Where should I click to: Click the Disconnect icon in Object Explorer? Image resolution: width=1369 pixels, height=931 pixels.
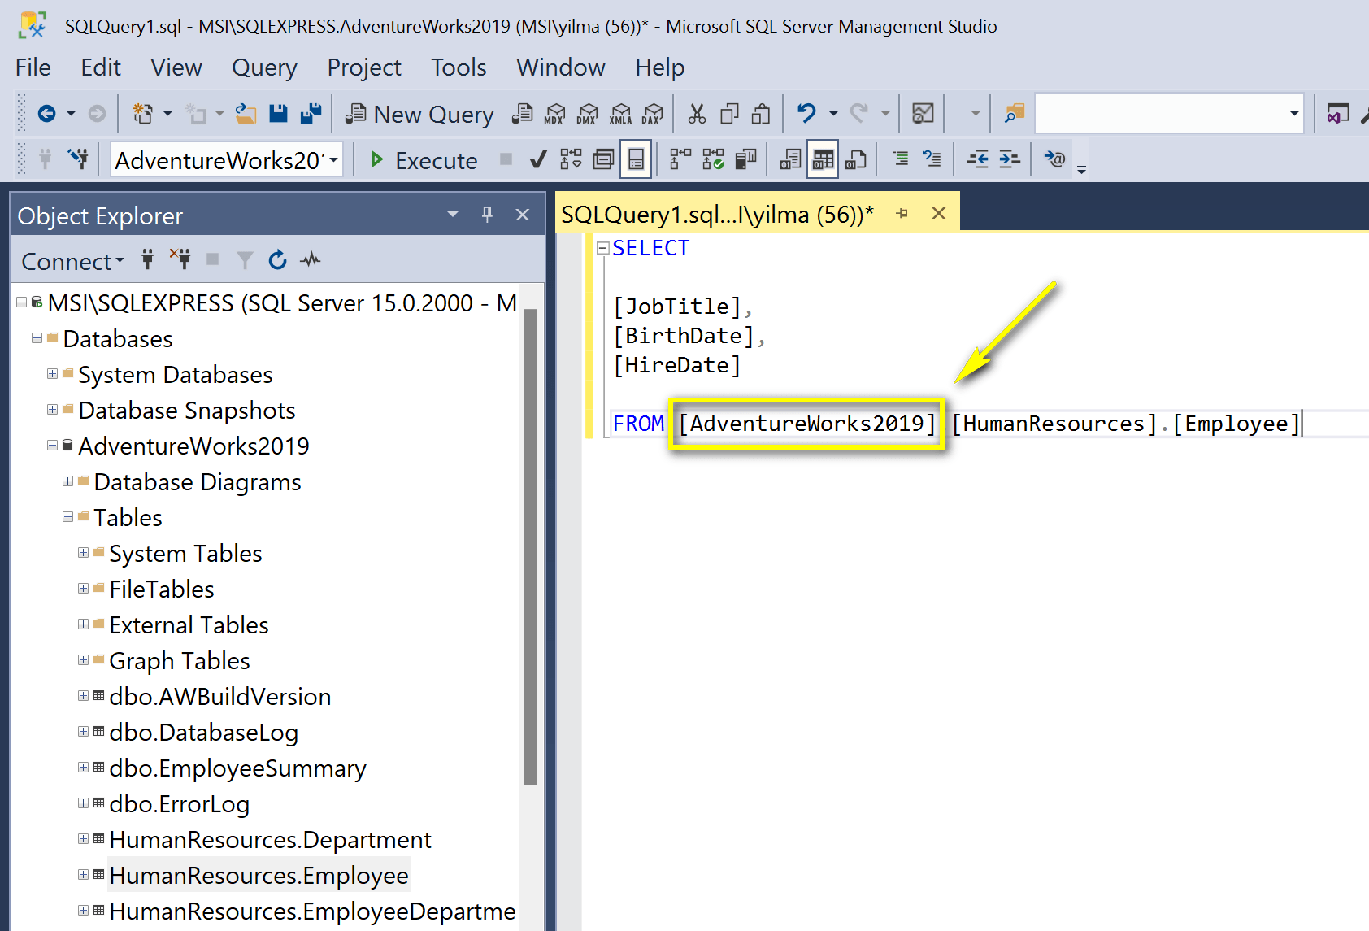[x=180, y=260]
